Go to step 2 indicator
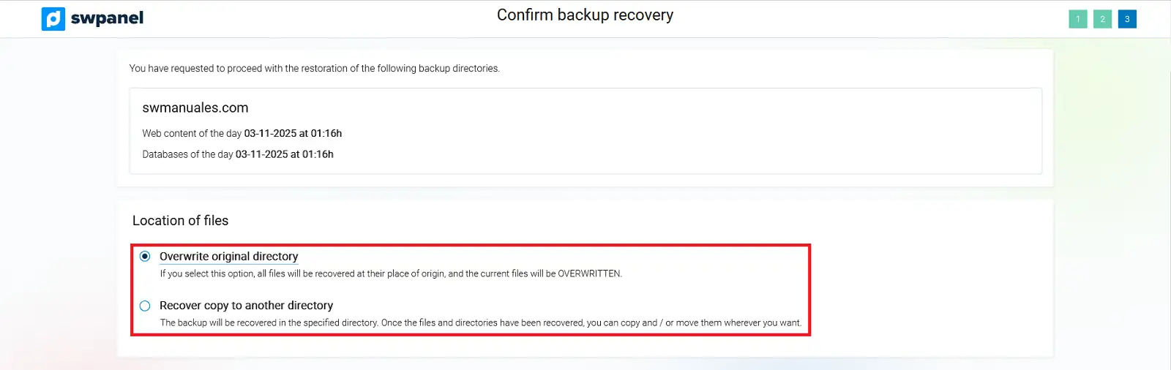Image resolution: width=1171 pixels, height=370 pixels. pyautogui.click(x=1102, y=19)
